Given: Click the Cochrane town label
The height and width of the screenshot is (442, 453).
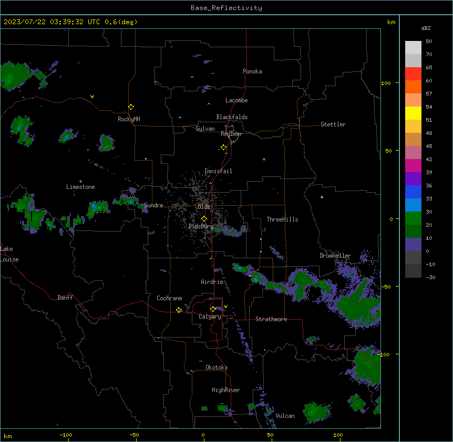Looking at the screenshot, I should pyautogui.click(x=169, y=298).
